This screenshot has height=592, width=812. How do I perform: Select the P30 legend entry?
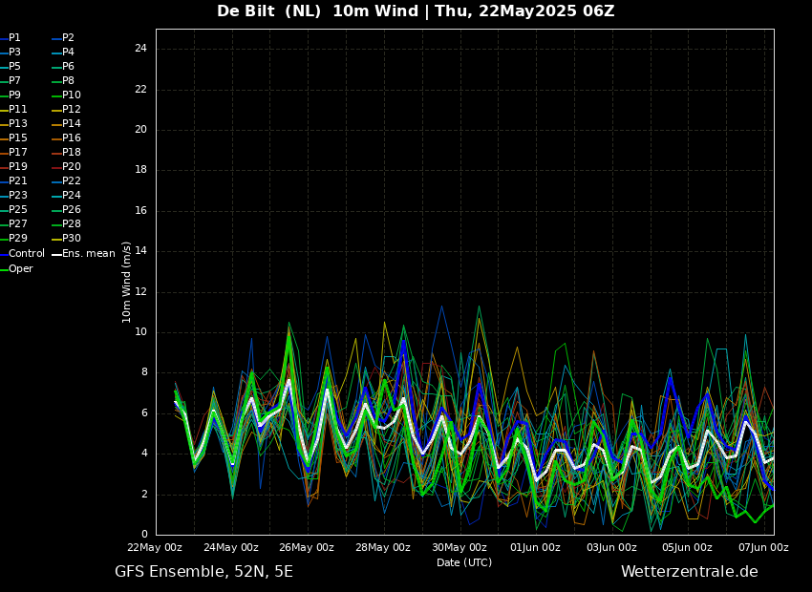pos(71,239)
